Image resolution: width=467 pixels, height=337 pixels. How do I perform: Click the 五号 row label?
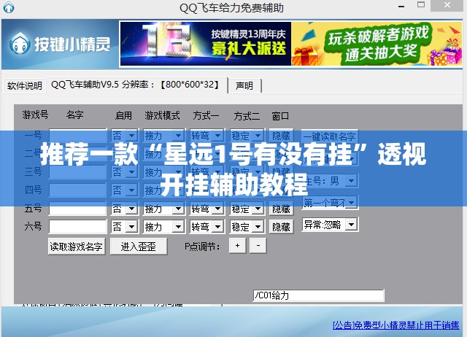click(x=33, y=209)
